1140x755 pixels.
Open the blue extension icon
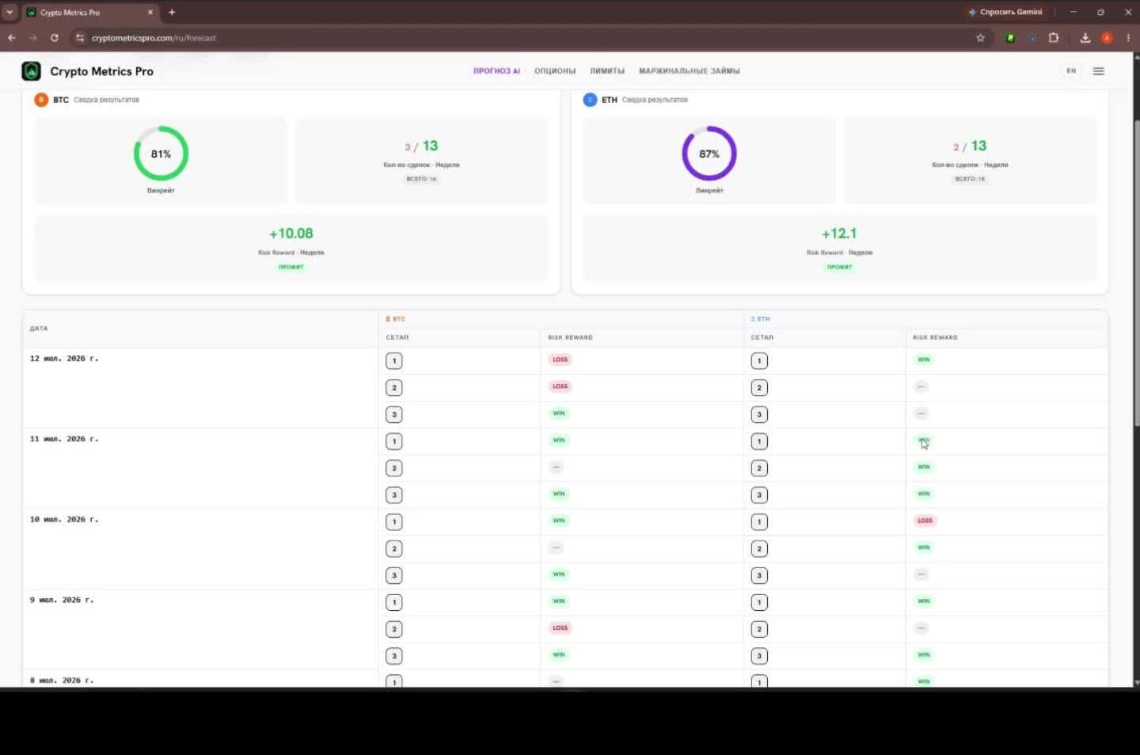(1032, 37)
